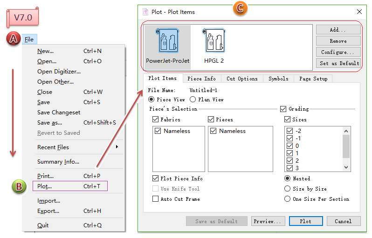Toggle the Plot Piece Info checkbox

156,178
